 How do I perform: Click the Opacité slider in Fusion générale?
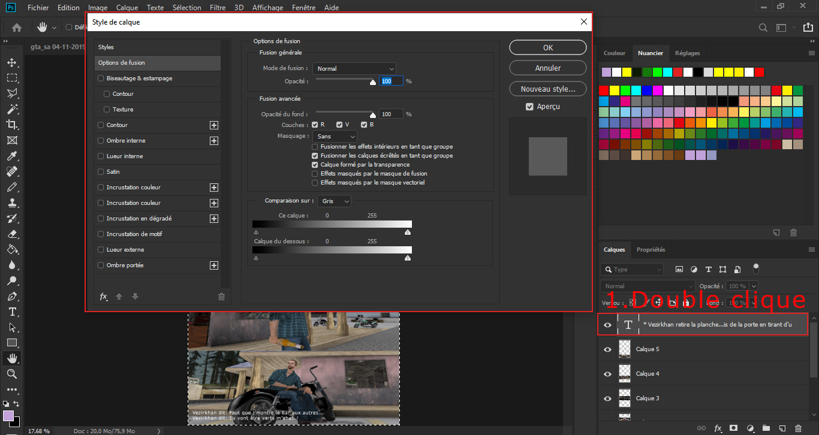(345, 80)
